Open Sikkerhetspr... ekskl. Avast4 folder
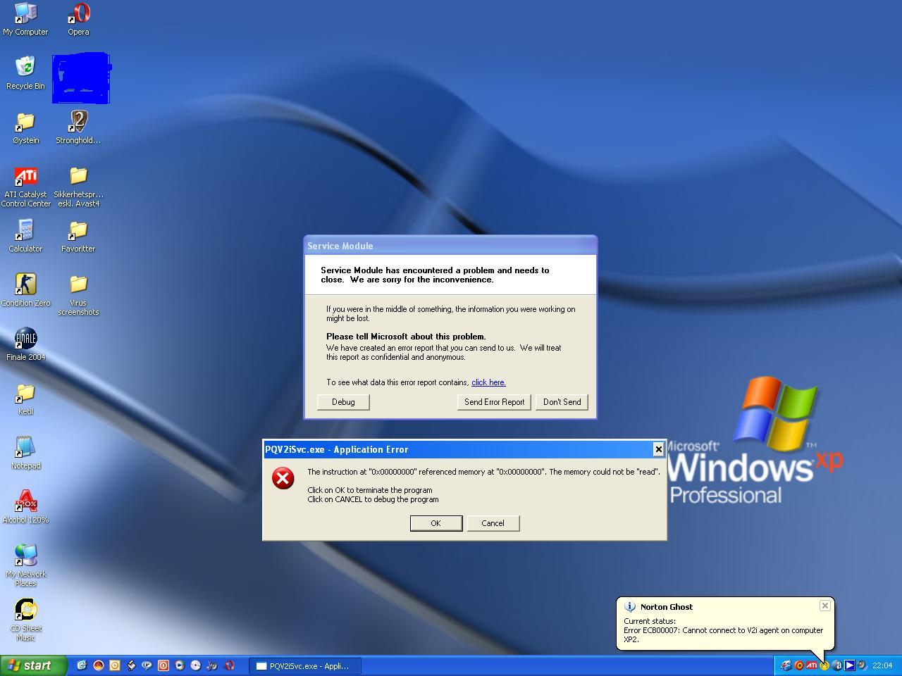 pos(78,186)
